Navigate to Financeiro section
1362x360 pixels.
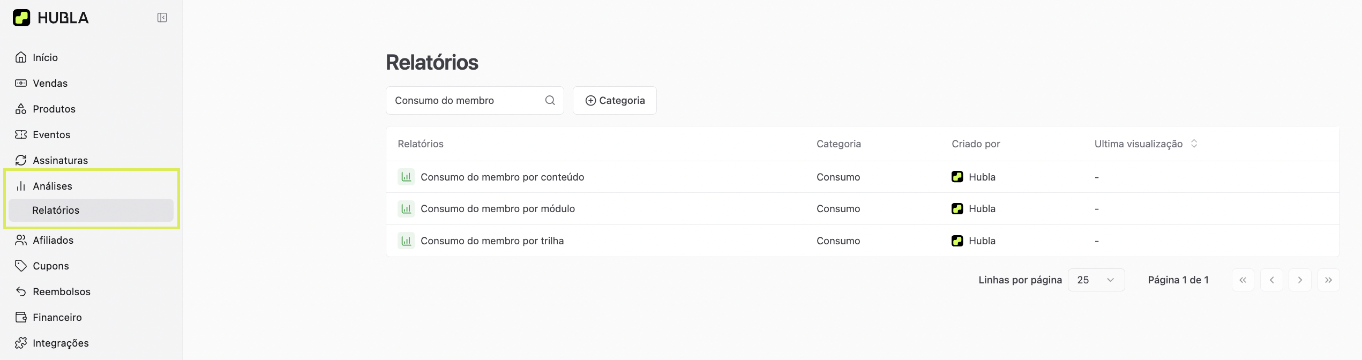[x=57, y=317]
